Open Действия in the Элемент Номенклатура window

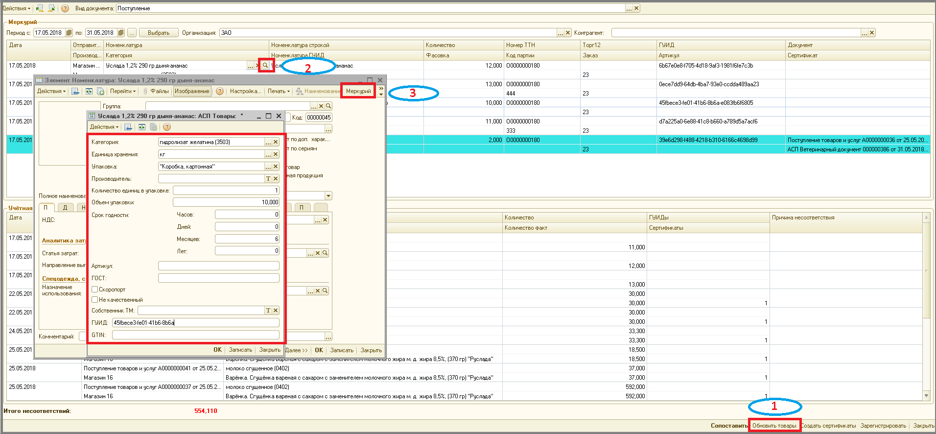(x=51, y=91)
